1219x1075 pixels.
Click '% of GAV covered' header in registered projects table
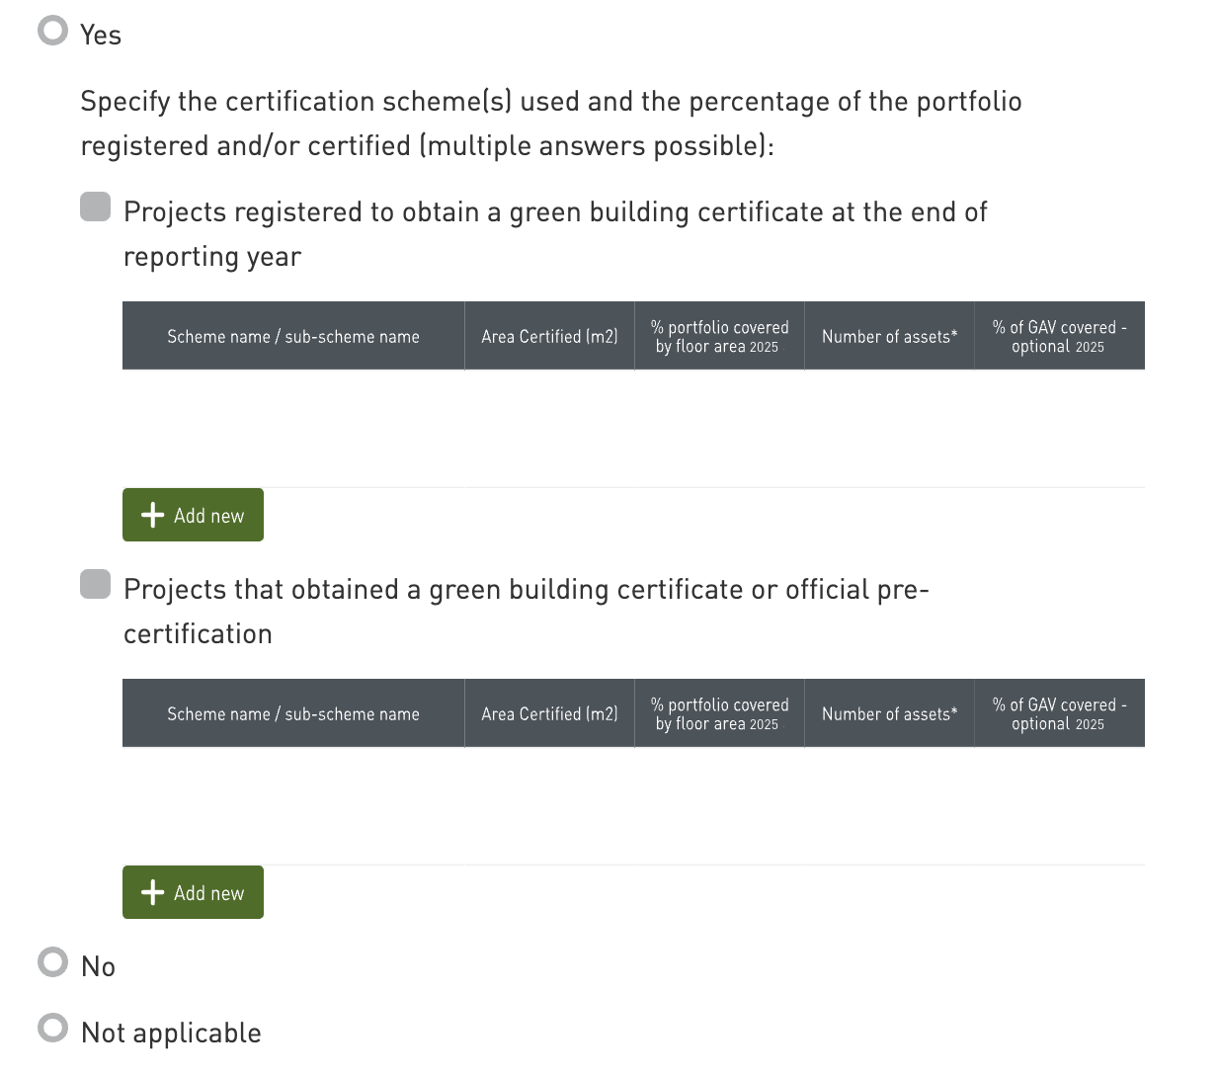click(1059, 336)
